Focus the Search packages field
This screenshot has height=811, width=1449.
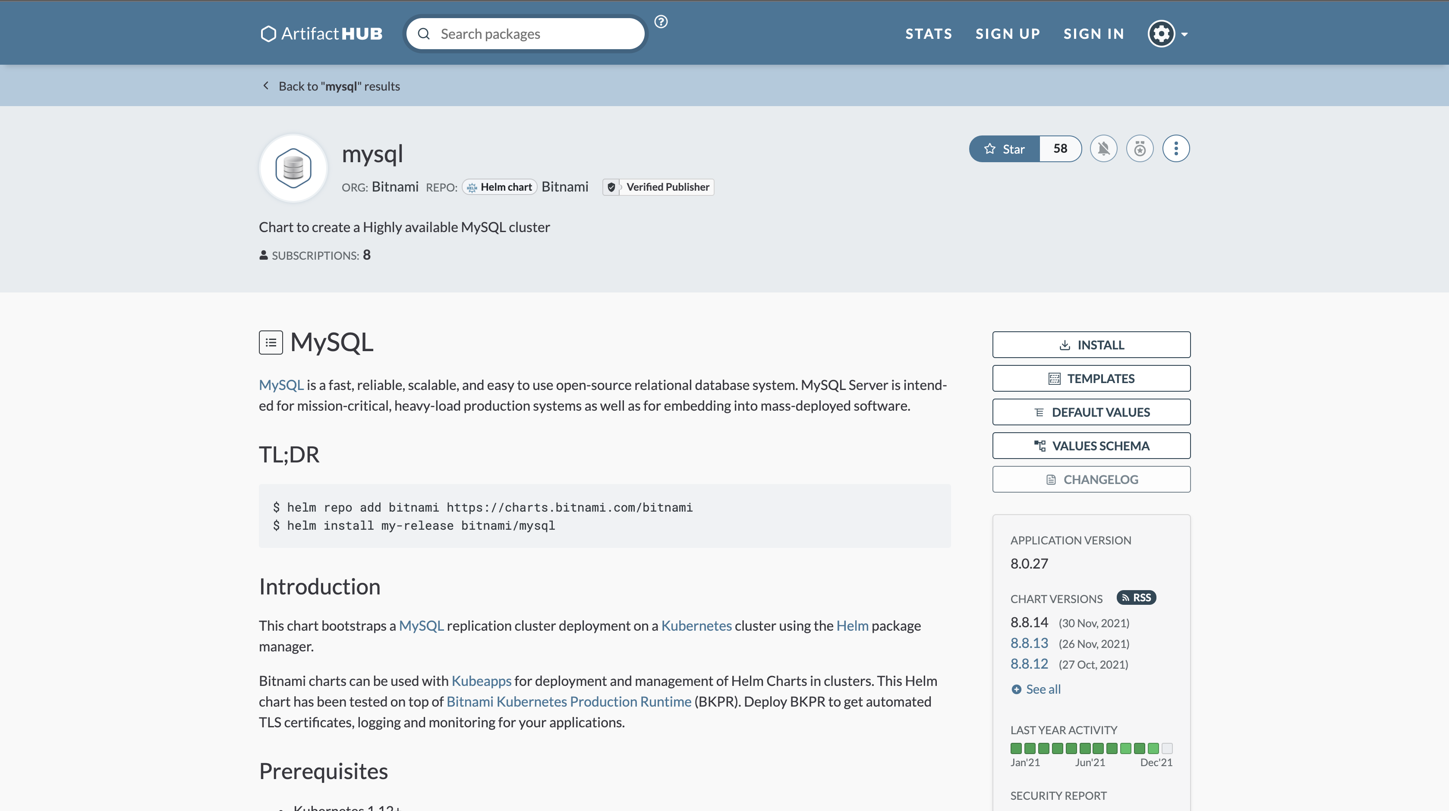coord(526,34)
